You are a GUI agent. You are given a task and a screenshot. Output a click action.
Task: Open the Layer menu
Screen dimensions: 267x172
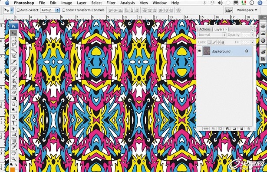pyautogui.click(x=82, y=3)
